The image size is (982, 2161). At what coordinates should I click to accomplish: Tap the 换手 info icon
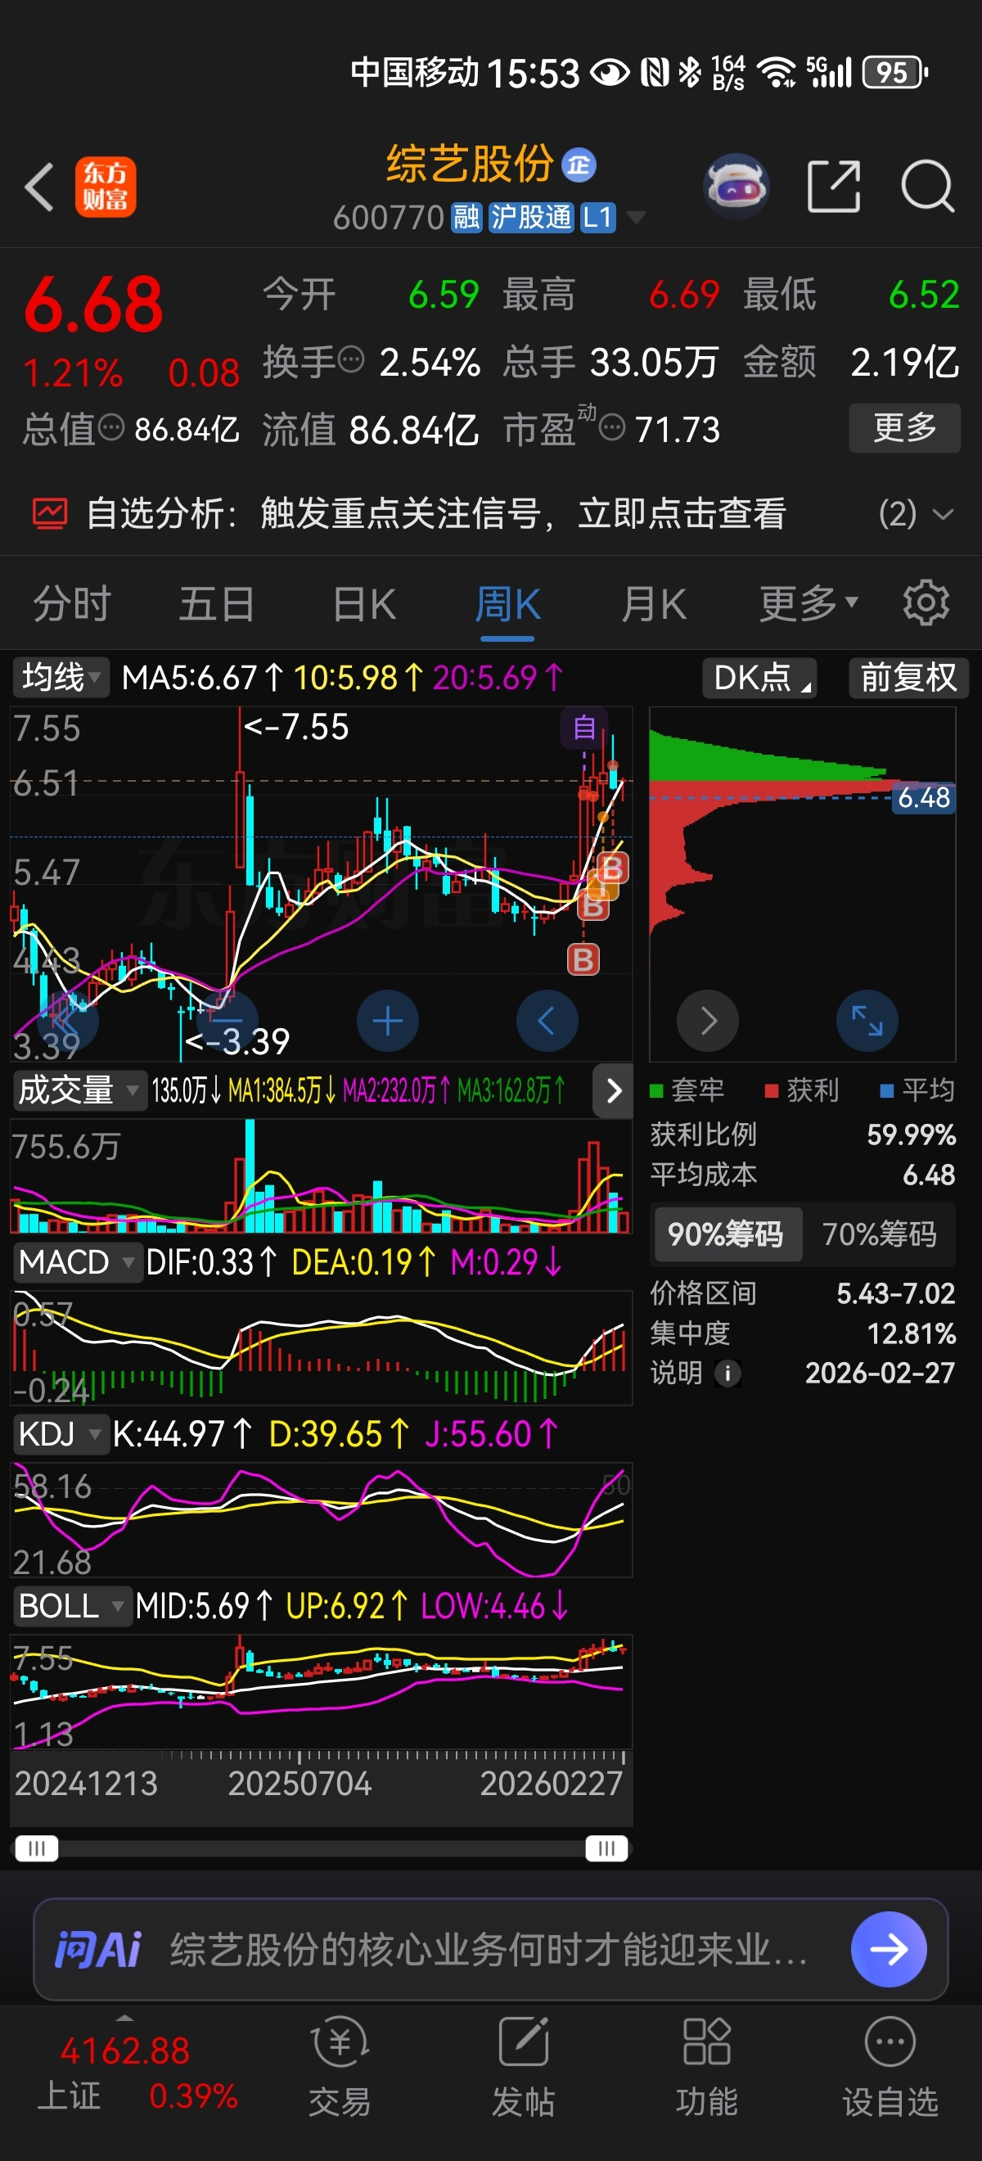[350, 360]
